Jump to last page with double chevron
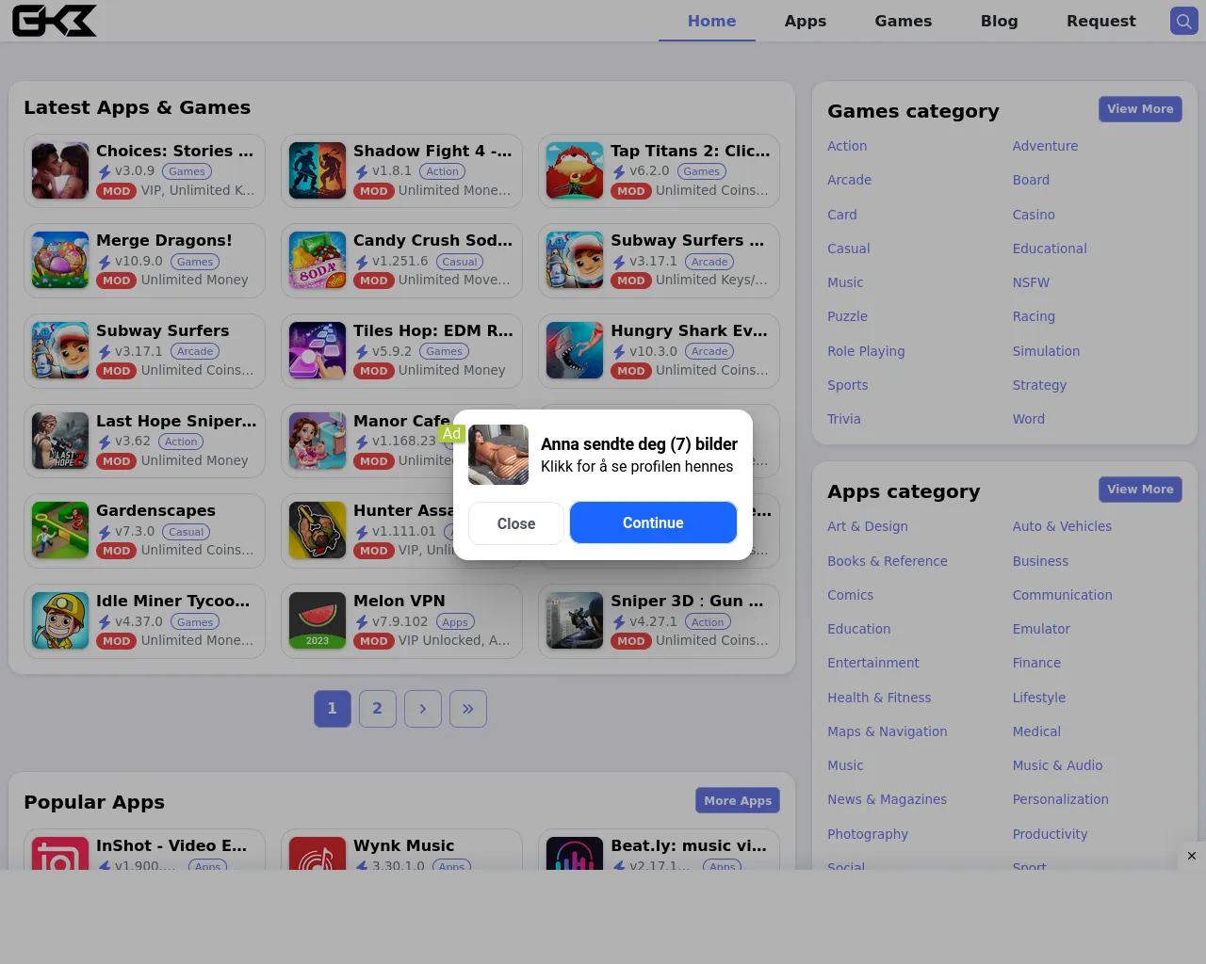The height and width of the screenshot is (964, 1206). click(x=468, y=709)
